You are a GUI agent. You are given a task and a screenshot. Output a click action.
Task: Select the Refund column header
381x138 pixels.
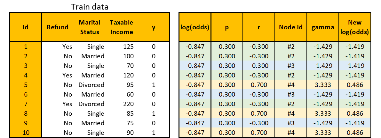(x=58, y=27)
